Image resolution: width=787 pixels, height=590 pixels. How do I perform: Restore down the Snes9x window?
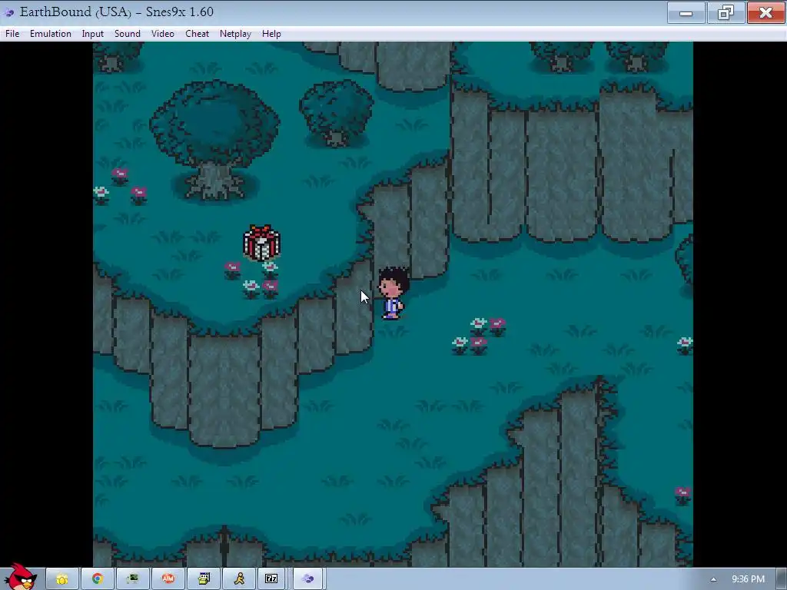(x=726, y=13)
